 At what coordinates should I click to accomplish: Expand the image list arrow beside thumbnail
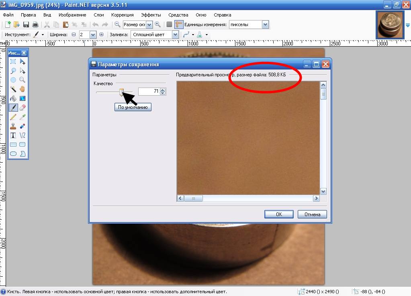408,25
